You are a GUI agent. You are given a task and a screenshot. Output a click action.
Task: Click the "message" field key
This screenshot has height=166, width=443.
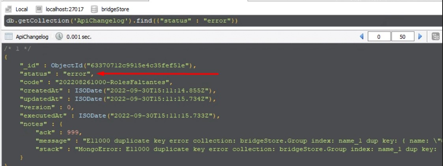coord(53,141)
